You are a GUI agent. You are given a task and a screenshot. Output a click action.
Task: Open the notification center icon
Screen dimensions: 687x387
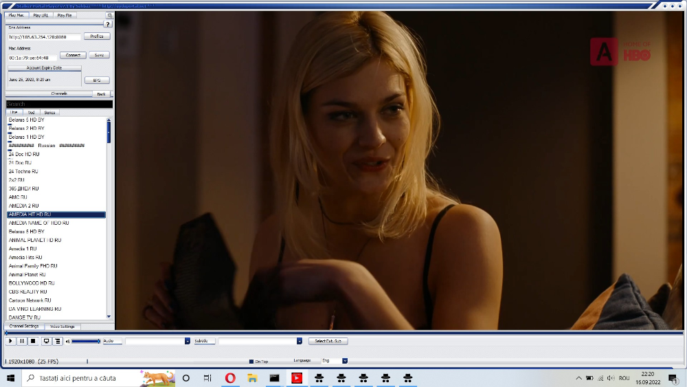(x=673, y=378)
